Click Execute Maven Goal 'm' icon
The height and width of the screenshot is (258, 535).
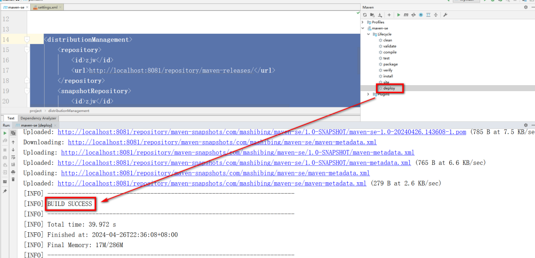(406, 15)
